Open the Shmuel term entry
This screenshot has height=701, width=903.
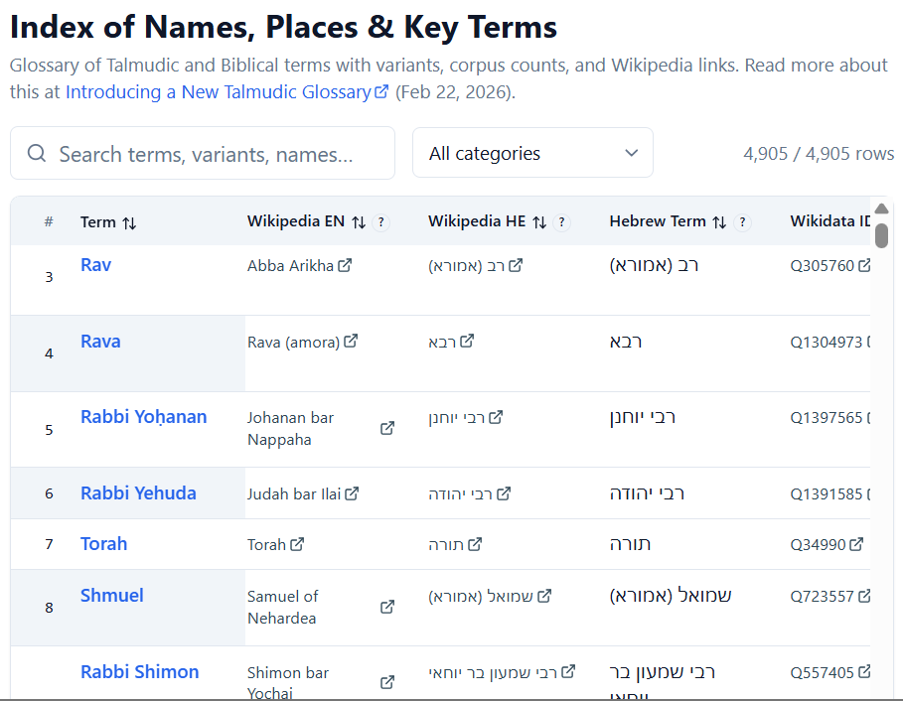click(x=111, y=596)
